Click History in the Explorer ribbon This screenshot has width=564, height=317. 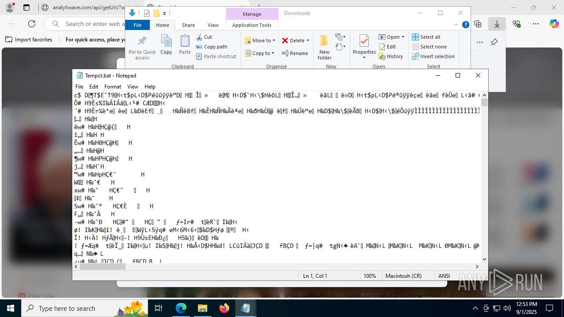(x=390, y=56)
